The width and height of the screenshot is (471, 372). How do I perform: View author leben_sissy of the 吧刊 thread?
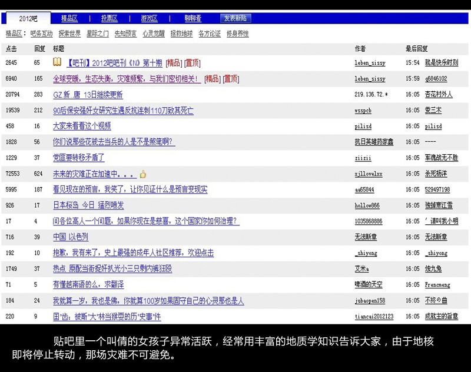pyautogui.click(x=370, y=63)
